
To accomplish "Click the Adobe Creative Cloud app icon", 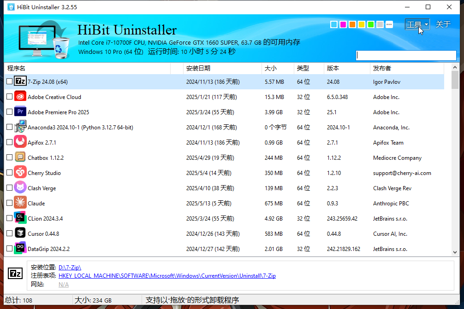I will [x=20, y=96].
